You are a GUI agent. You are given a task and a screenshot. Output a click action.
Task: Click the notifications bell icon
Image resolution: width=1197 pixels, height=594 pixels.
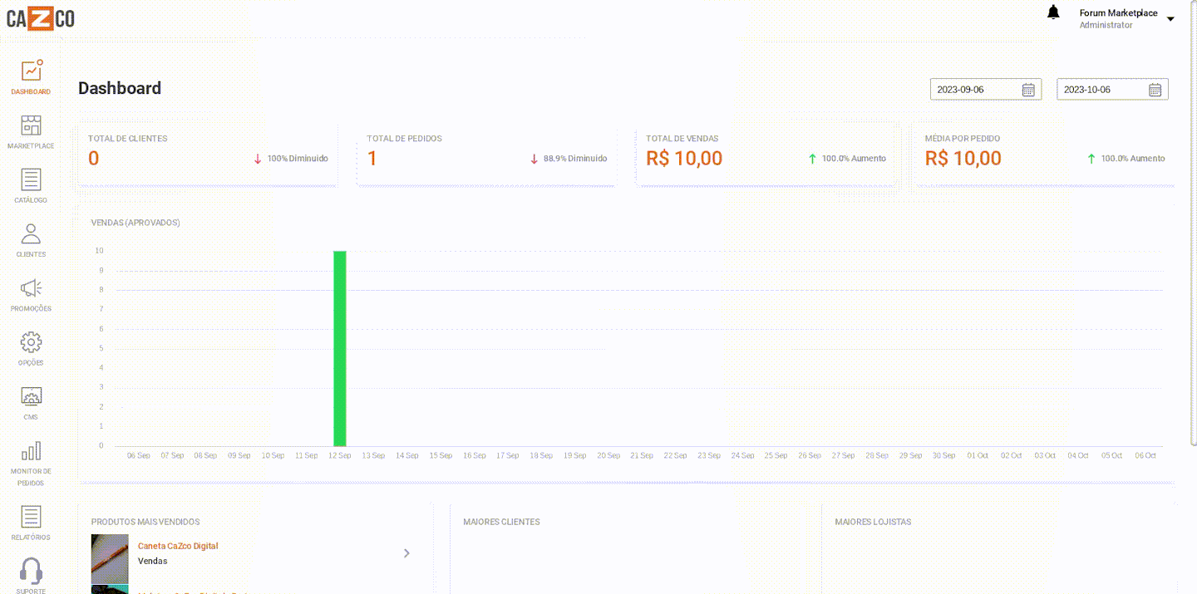click(x=1053, y=12)
